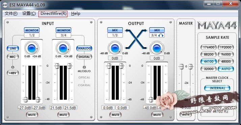Select 48000 sample rate

click(x=225, y=62)
